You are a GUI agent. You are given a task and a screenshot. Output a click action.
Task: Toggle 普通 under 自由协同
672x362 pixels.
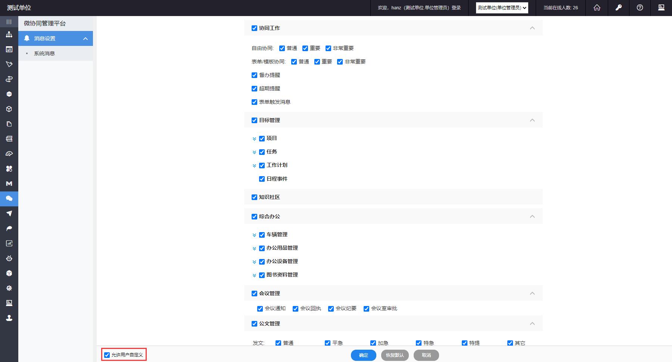pyautogui.click(x=282, y=48)
